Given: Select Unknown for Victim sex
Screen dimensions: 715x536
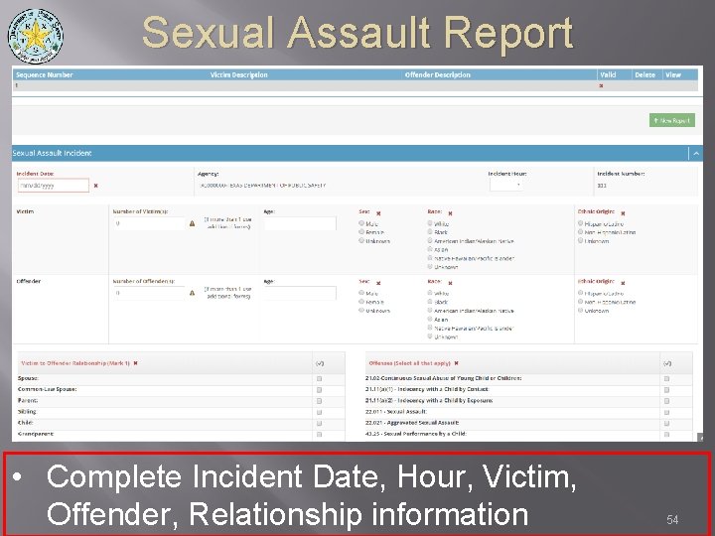Looking at the screenshot, I should [361, 240].
